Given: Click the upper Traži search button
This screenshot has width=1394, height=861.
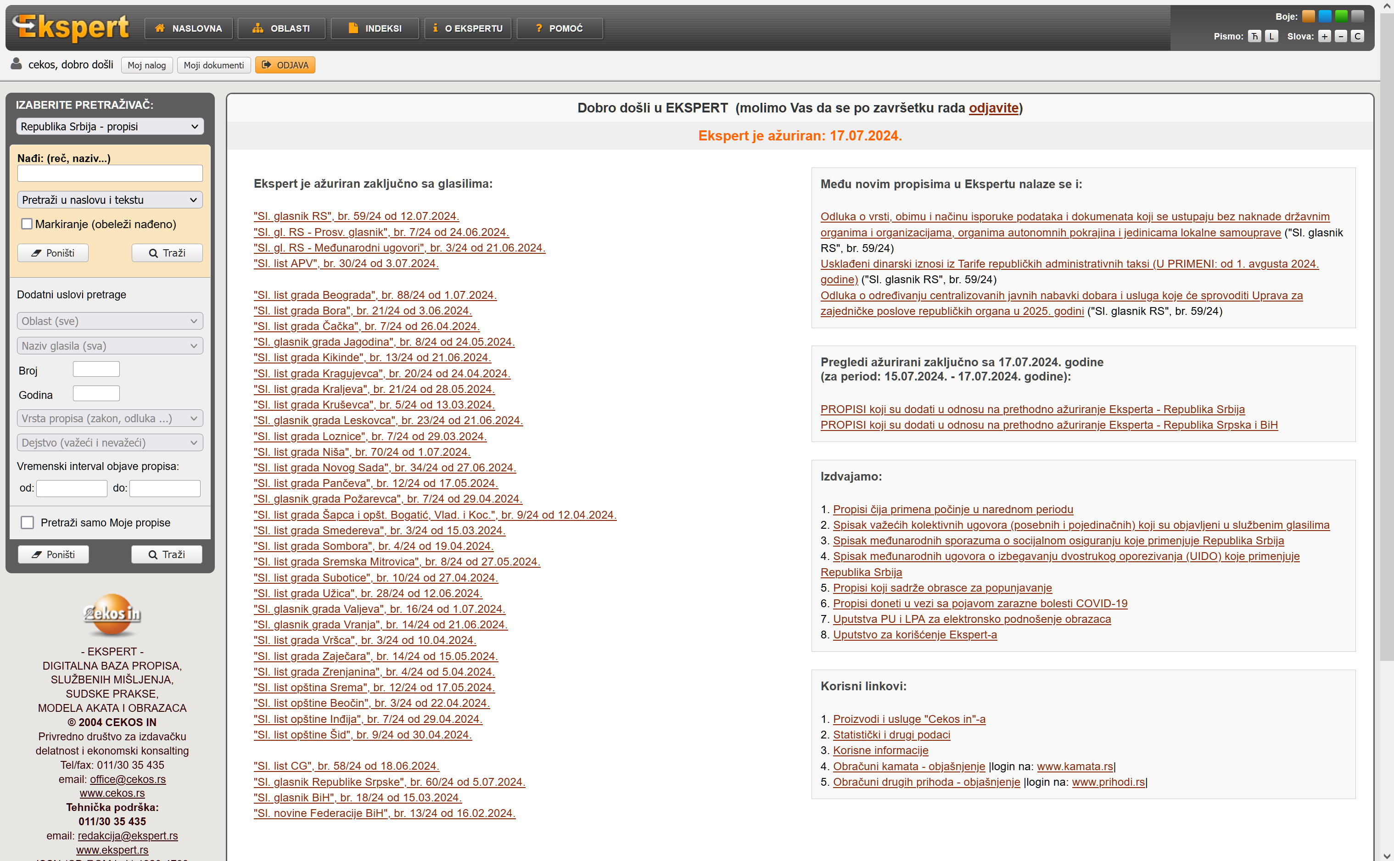Looking at the screenshot, I should coord(167,253).
